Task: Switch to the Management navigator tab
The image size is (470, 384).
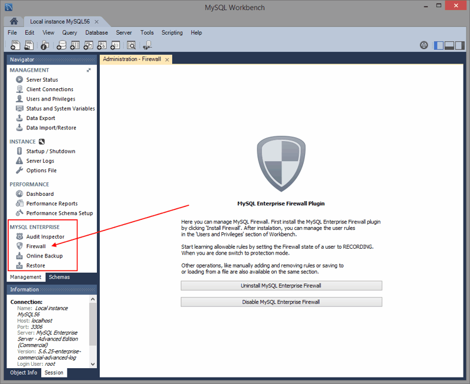Action: pyautogui.click(x=25, y=277)
